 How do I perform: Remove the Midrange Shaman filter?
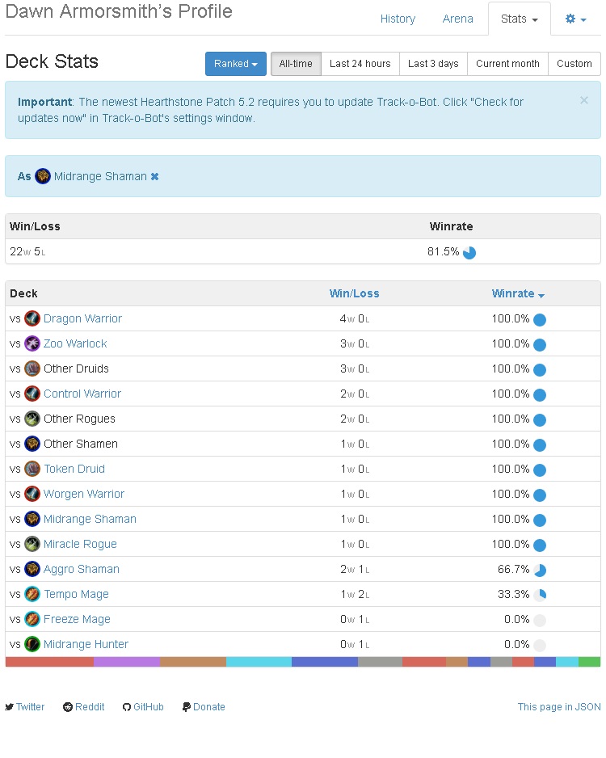155,176
